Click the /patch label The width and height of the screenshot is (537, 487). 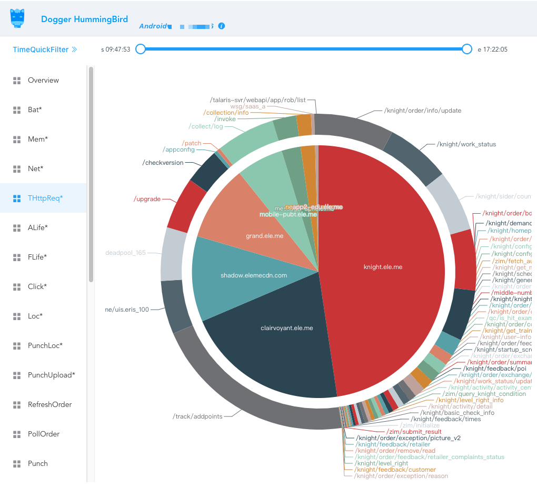tap(192, 143)
